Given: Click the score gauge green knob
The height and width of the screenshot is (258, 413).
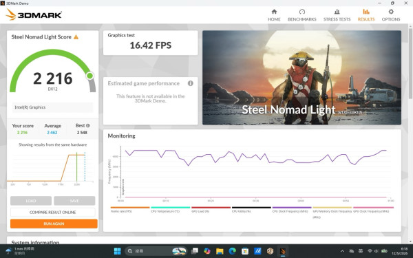Looking at the screenshot, I should point(89,76).
